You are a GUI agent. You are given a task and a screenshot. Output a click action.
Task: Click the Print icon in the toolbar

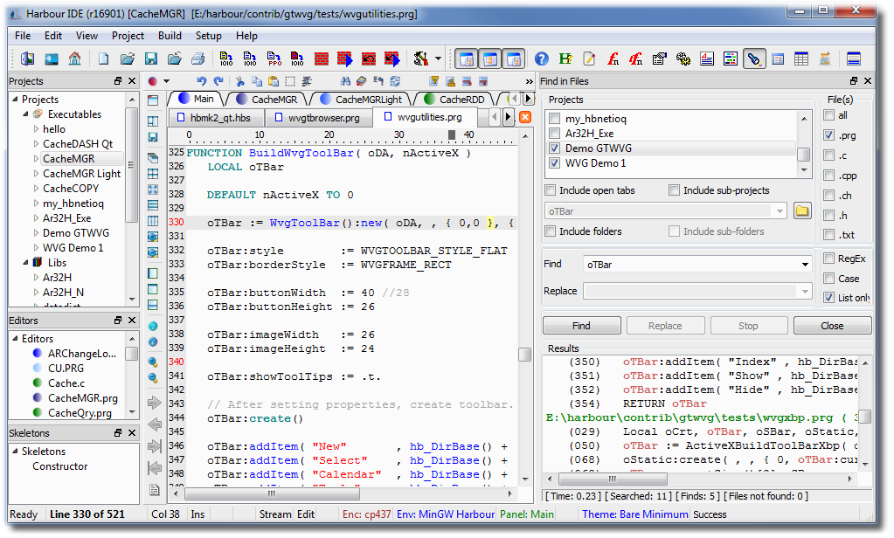point(198,59)
